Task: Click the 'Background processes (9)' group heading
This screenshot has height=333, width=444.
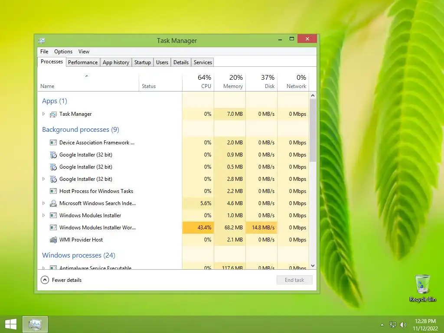Action: point(81,129)
